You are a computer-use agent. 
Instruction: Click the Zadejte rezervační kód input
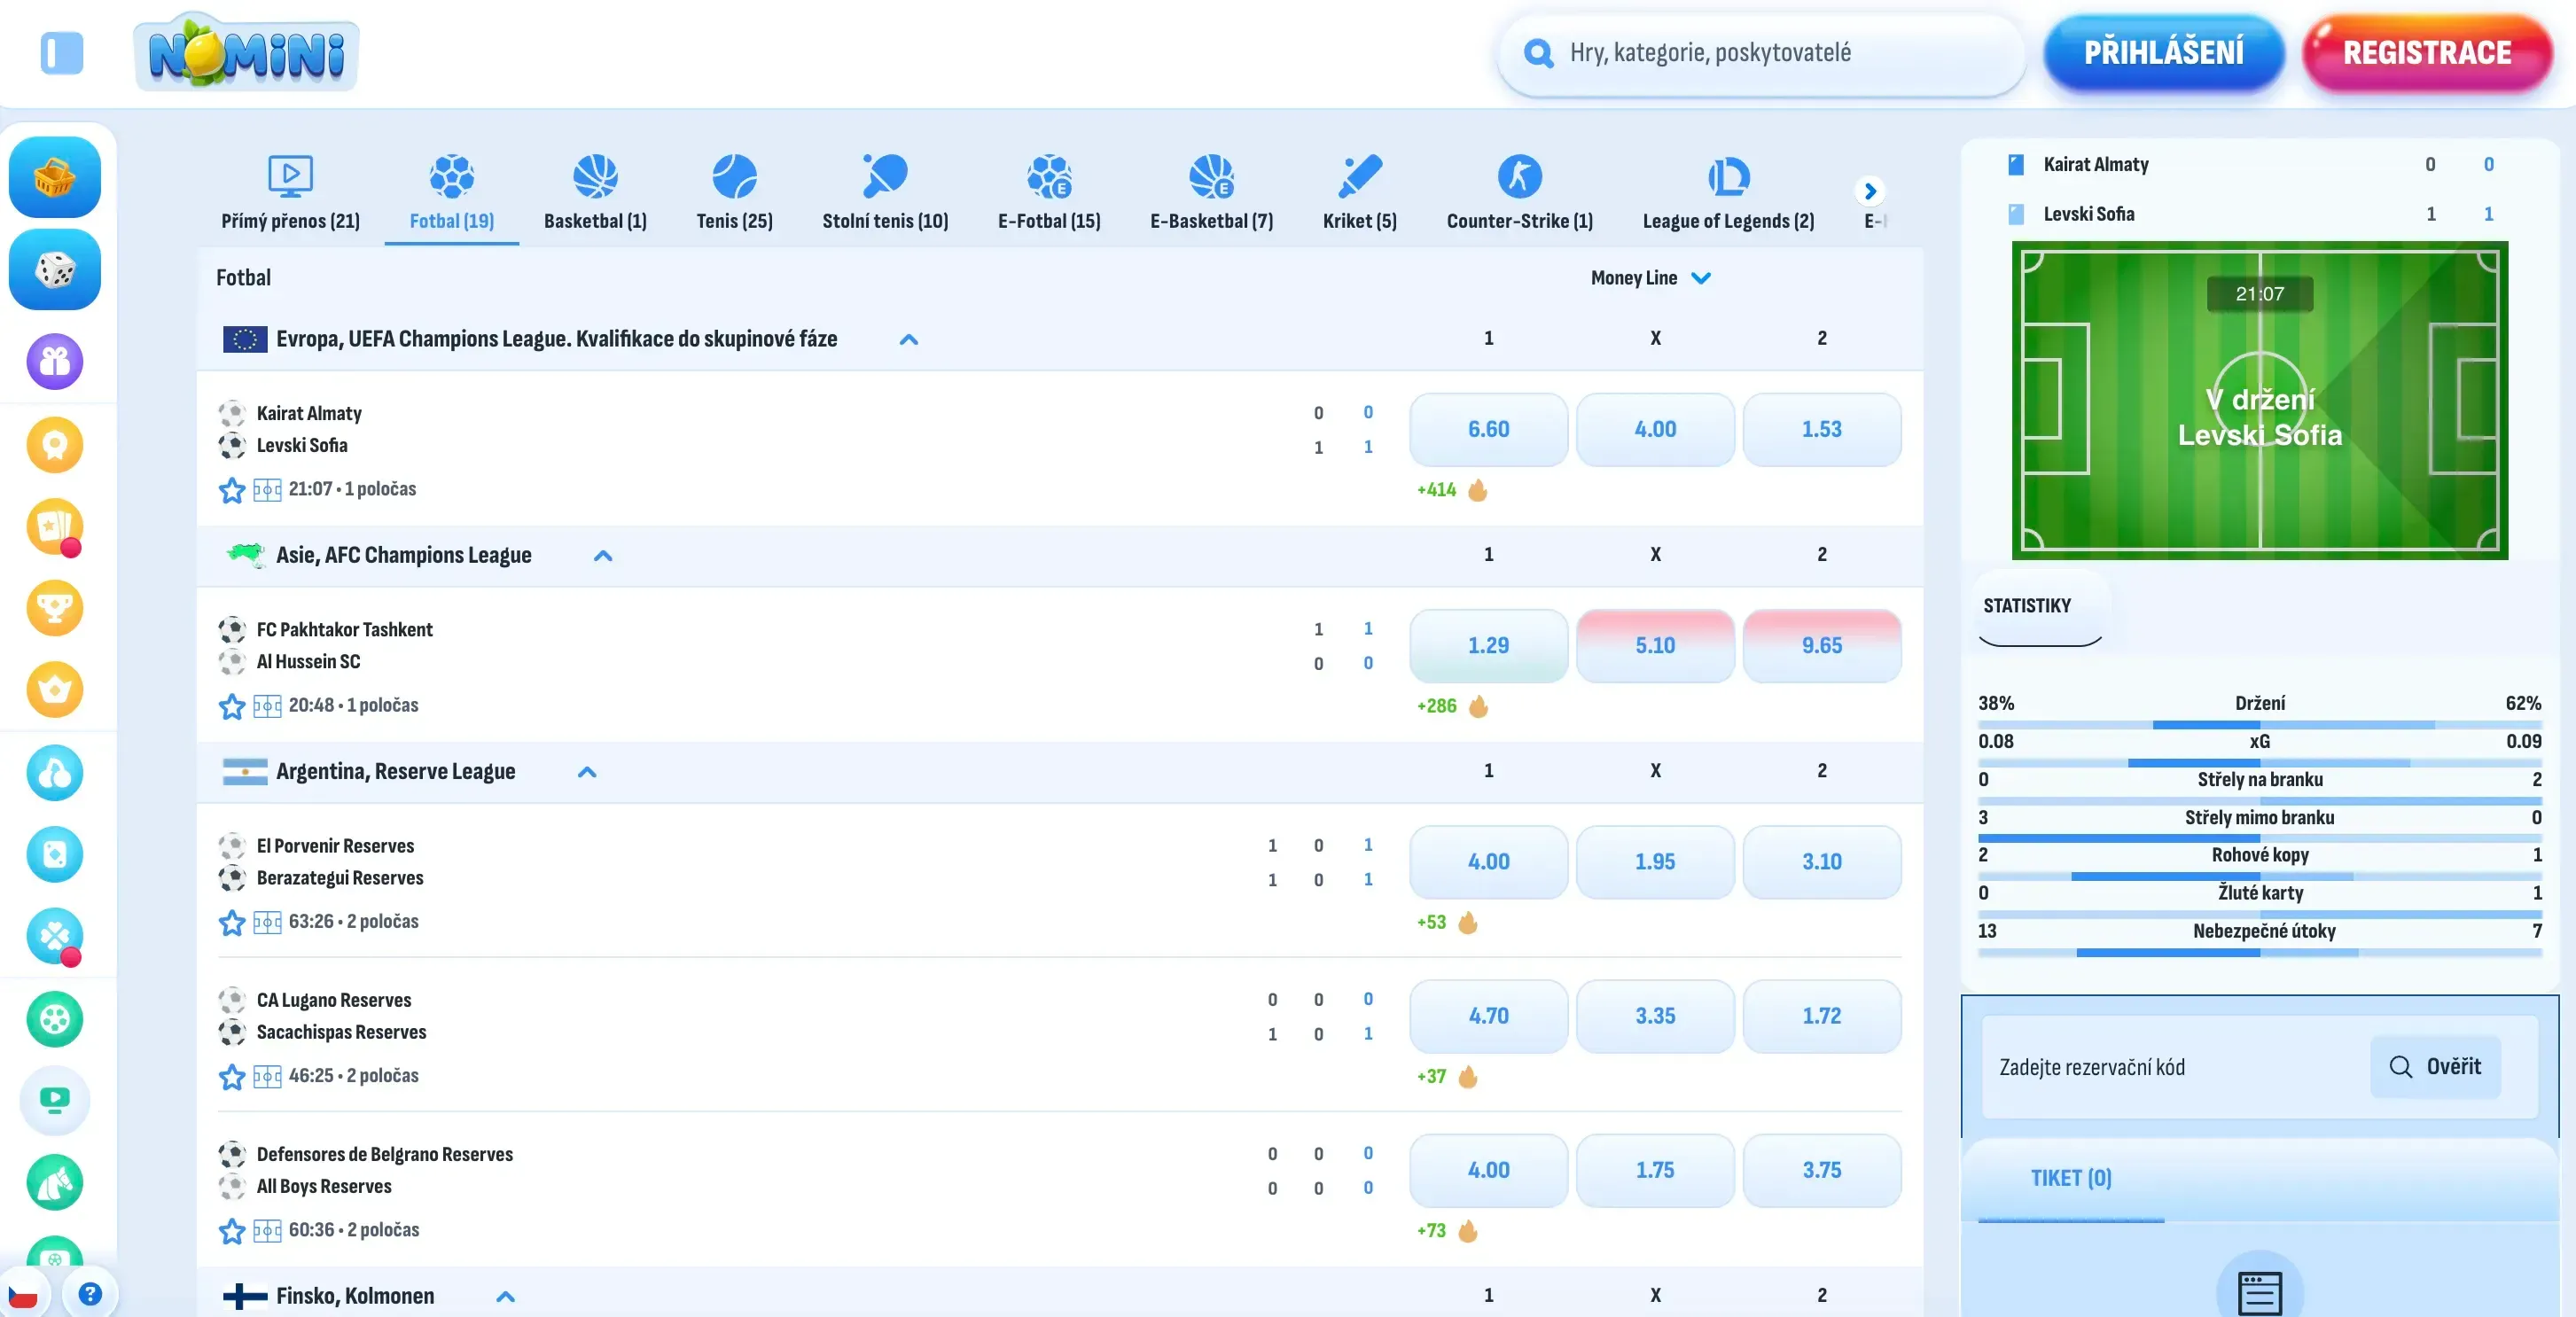(2174, 1067)
